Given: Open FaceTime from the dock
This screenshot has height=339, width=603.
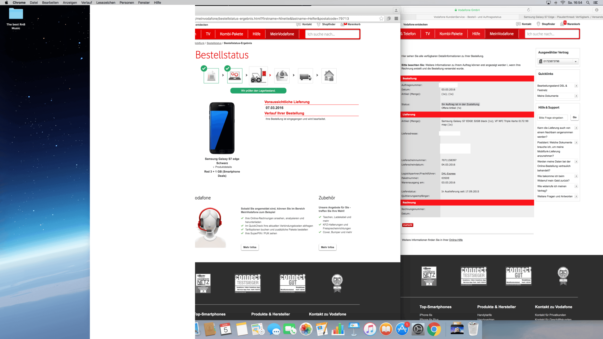Looking at the screenshot, I should point(290,329).
